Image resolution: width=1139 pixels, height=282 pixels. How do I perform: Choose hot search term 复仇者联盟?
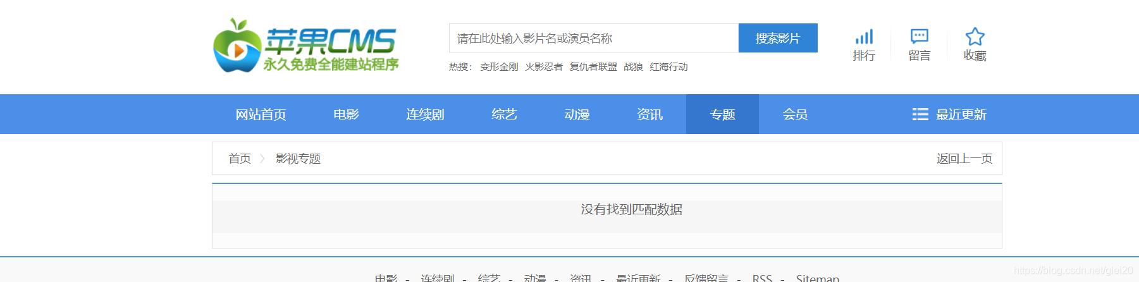tap(593, 67)
